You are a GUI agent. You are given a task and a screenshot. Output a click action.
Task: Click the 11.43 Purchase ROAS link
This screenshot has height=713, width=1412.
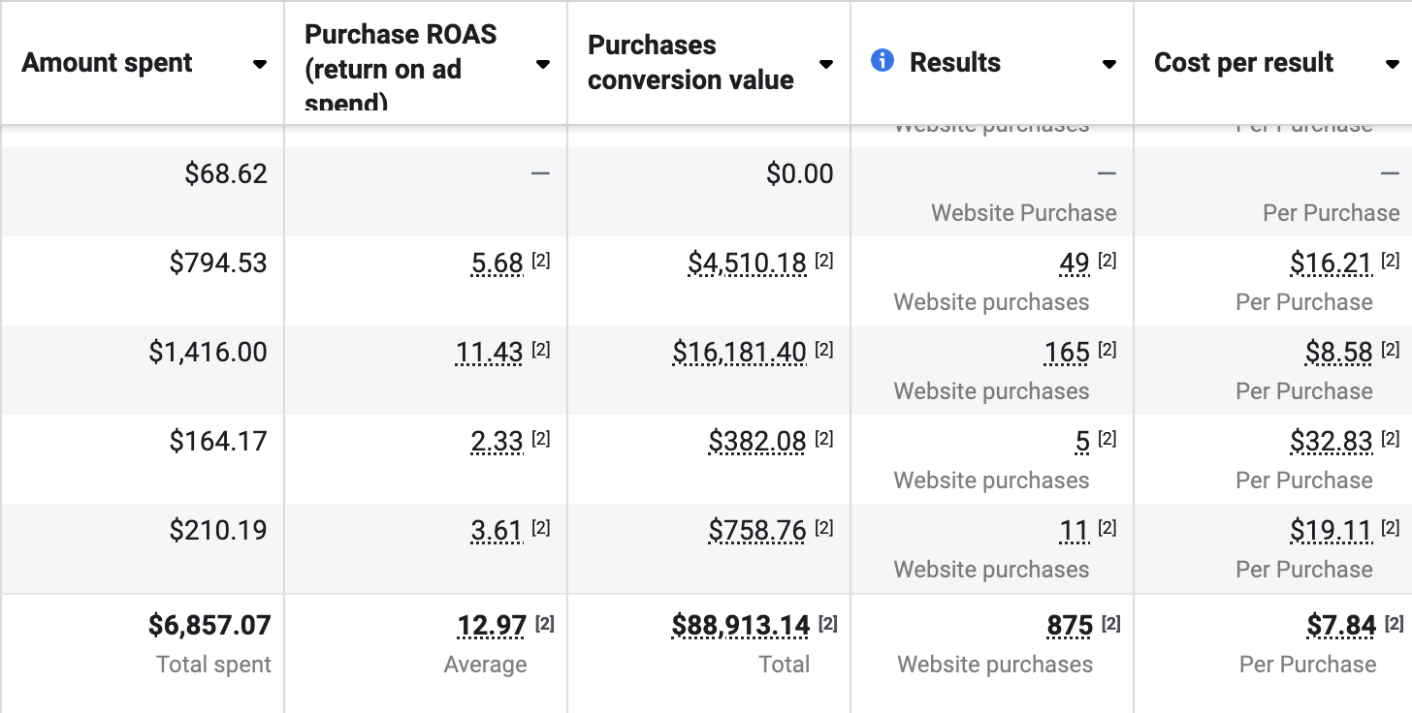point(489,352)
